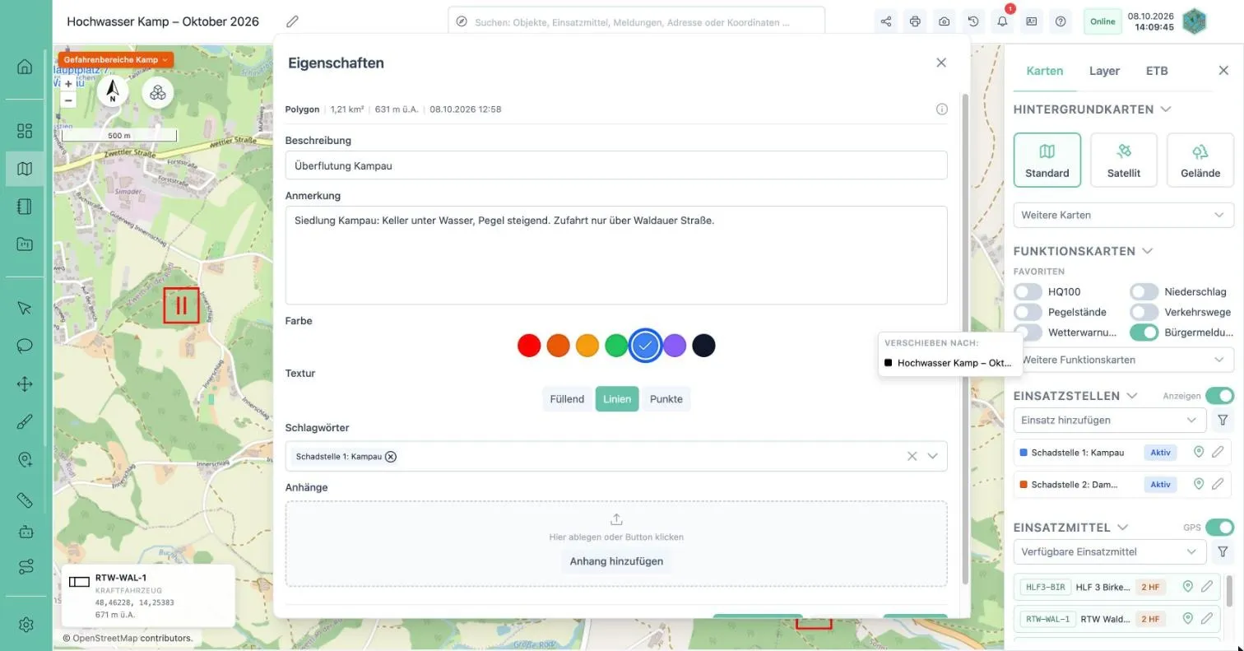Toggle the HQ100 function map
1244x651 pixels.
(x=1028, y=291)
